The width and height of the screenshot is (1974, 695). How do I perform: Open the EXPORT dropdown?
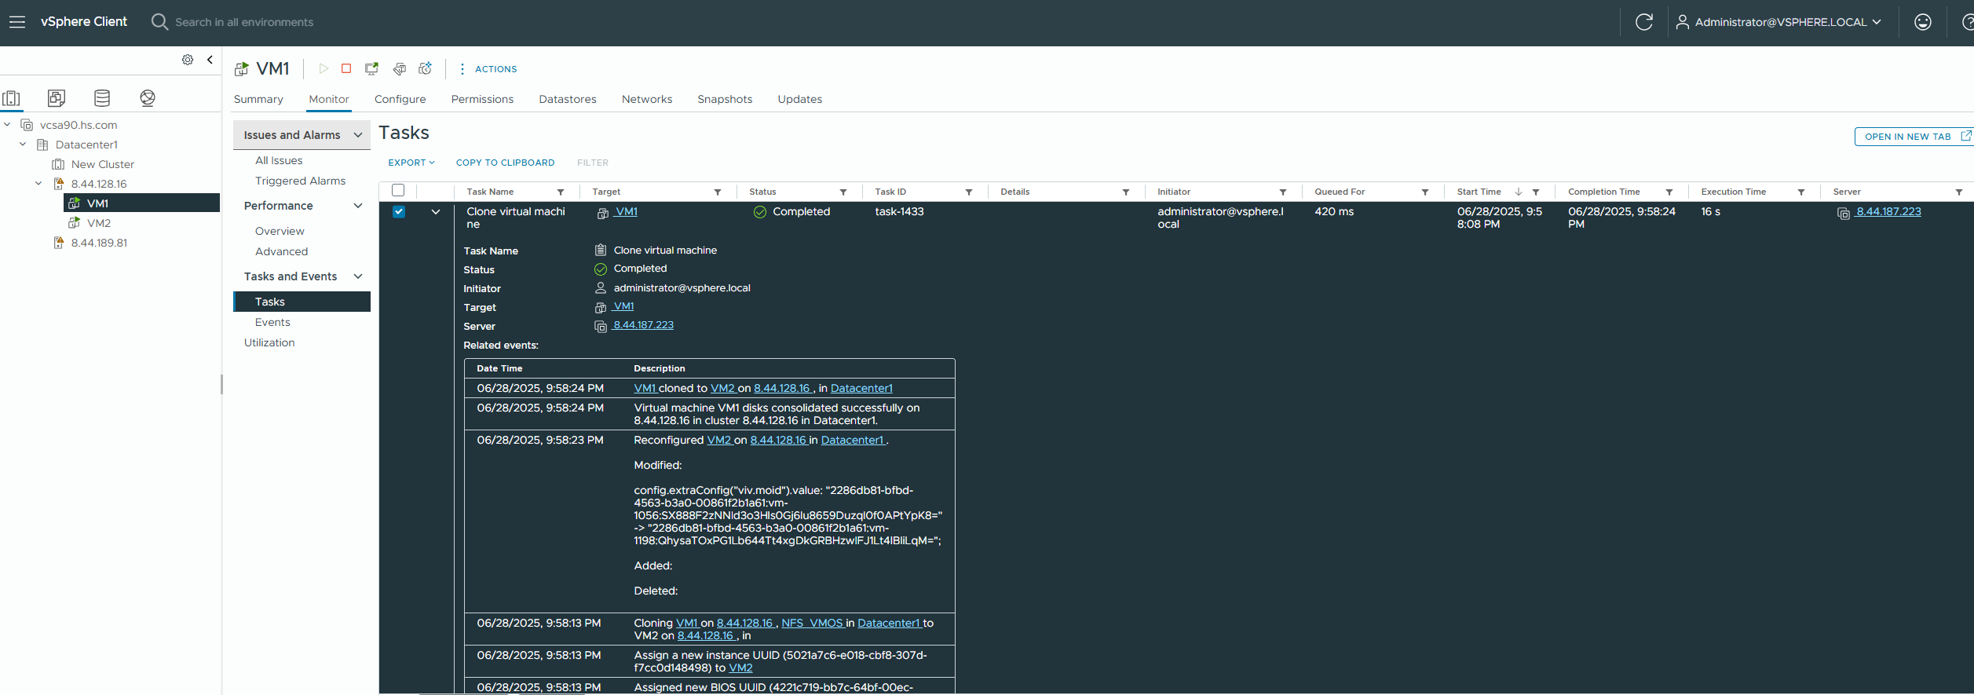[x=411, y=163]
